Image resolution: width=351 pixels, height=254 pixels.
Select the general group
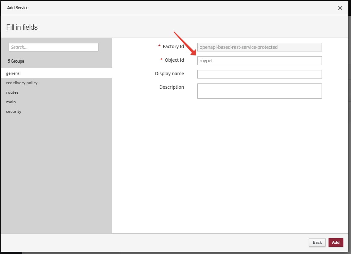pos(13,73)
